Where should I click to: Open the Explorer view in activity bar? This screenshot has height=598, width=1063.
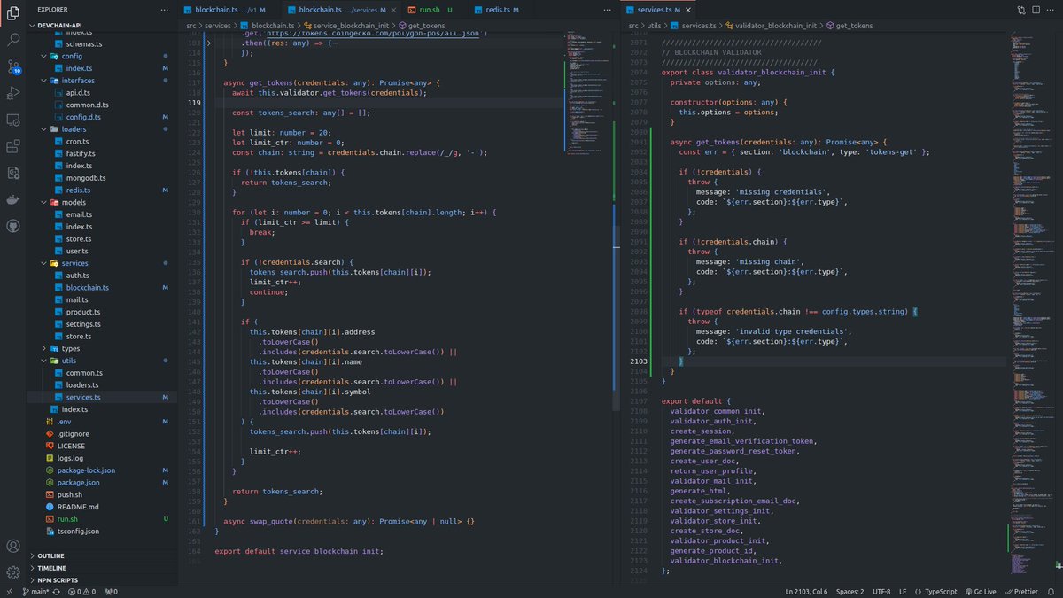coord(13,12)
